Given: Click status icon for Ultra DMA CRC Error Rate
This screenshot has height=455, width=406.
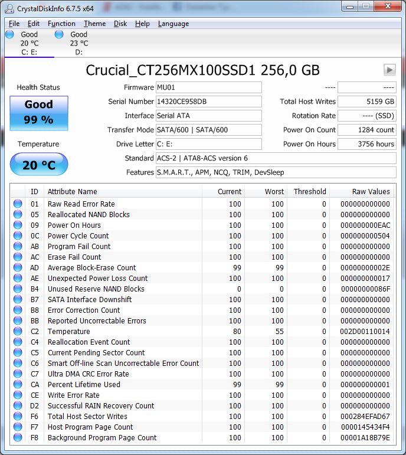Looking at the screenshot, I should 18,374.
